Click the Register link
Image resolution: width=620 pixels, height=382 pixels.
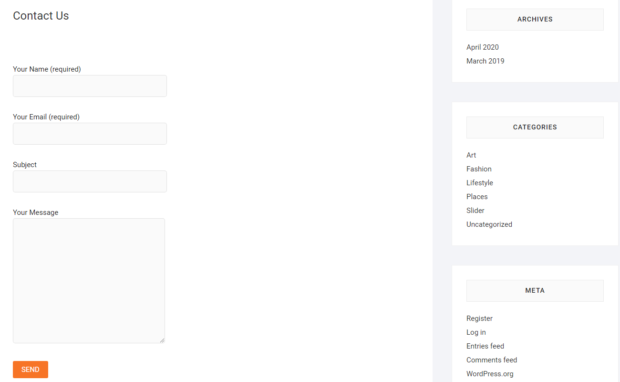coord(479,318)
